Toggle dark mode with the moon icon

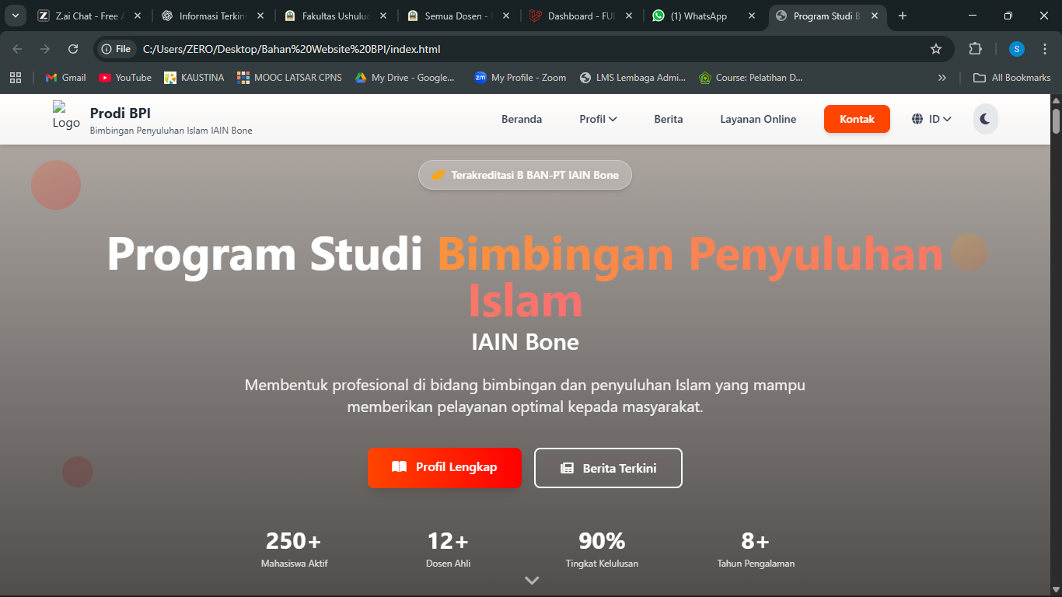pos(985,119)
